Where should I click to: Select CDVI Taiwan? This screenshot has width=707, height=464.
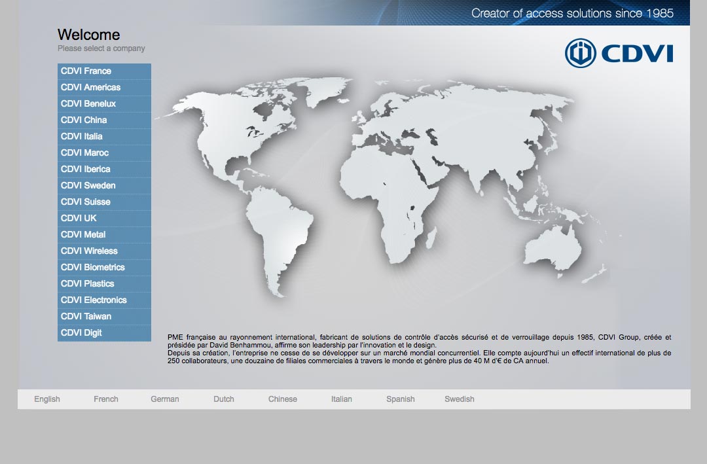[104, 317]
